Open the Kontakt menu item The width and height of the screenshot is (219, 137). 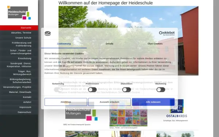coord(19,97)
